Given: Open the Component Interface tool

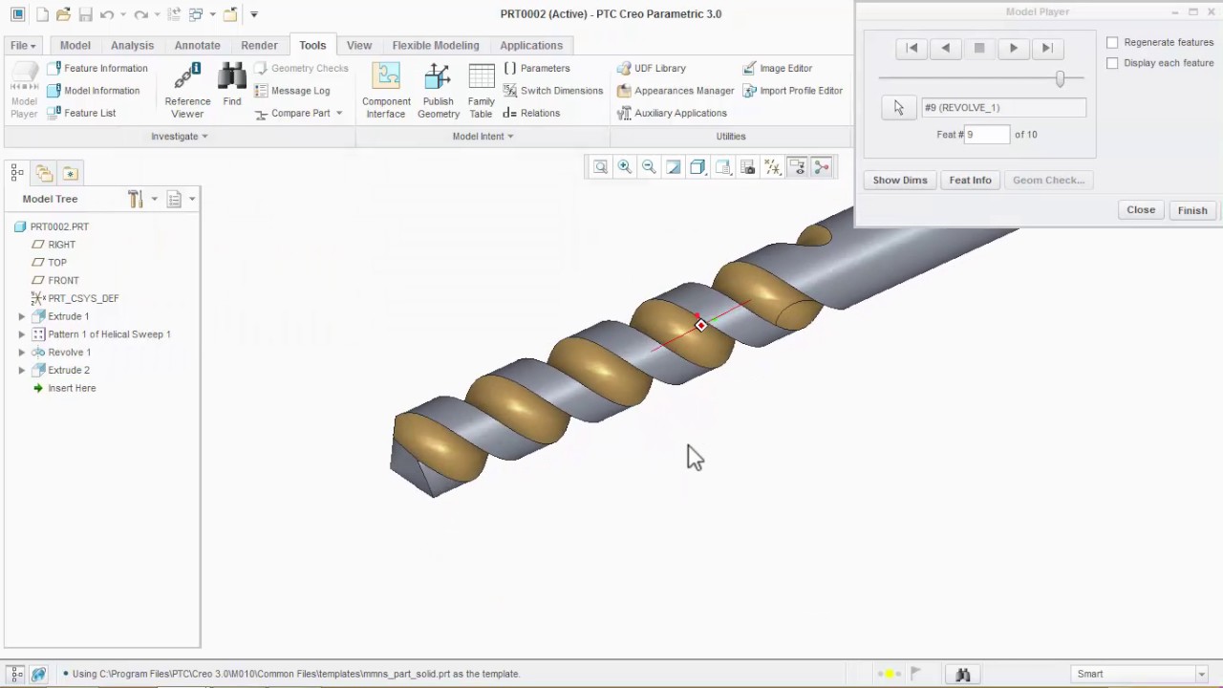Looking at the screenshot, I should [386, 91].
